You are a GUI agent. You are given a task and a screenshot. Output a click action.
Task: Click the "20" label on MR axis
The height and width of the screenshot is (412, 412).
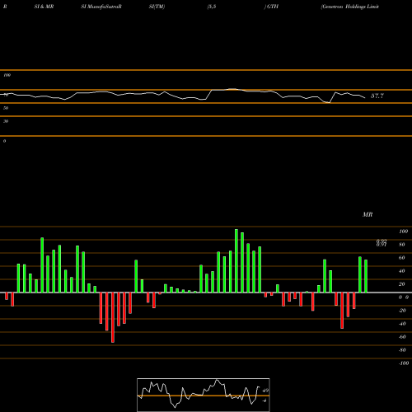[402, 284]
